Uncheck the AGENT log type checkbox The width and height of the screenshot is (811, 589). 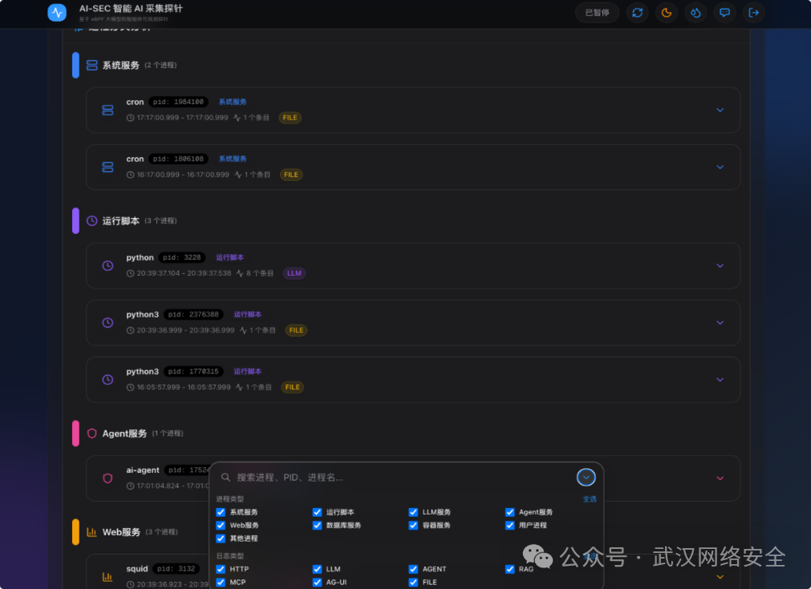[x=413, y=569]
